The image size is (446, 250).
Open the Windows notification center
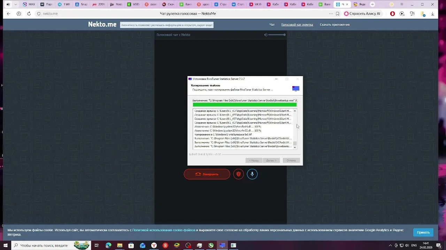coord(439,245)
